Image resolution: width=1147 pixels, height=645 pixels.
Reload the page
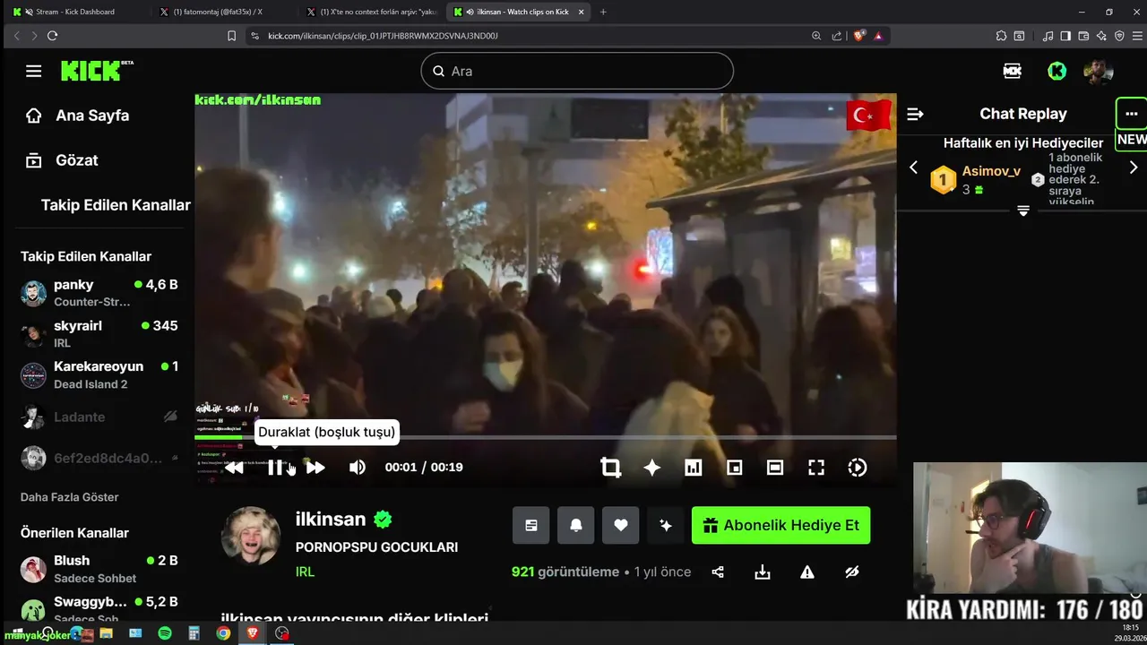coord(52,36)
